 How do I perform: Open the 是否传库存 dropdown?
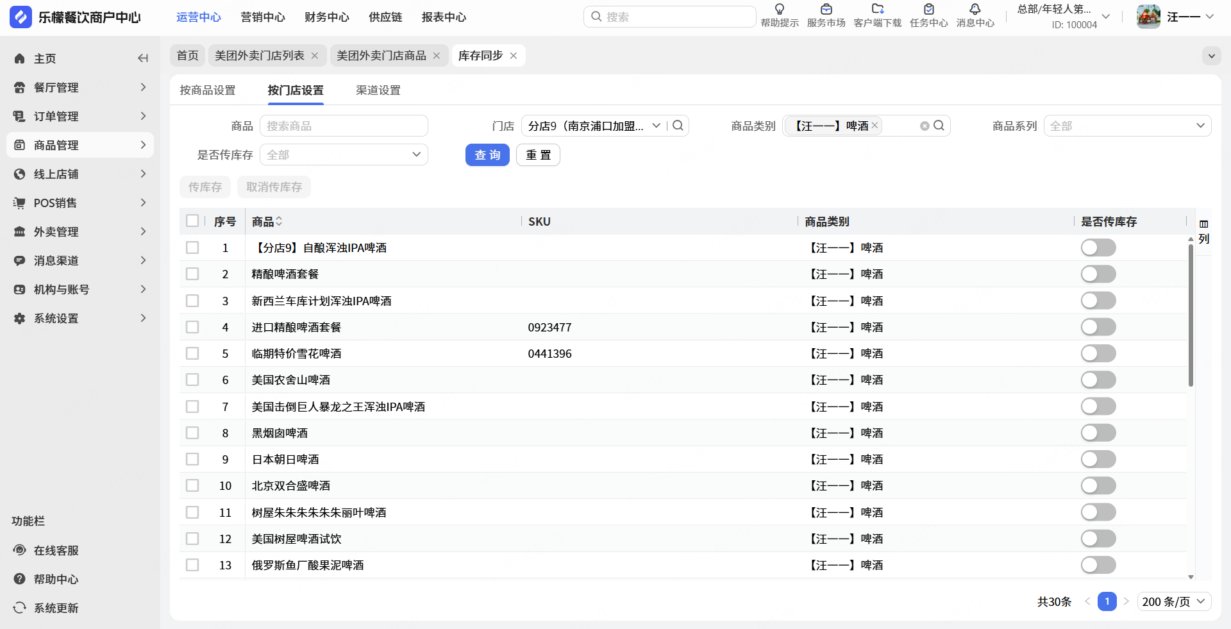(344, 155)
